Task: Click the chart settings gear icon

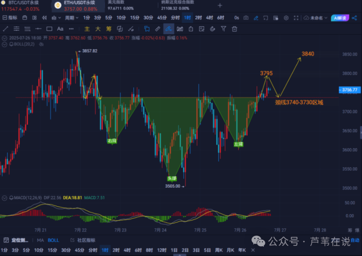Action: click(x=286, y=18)
